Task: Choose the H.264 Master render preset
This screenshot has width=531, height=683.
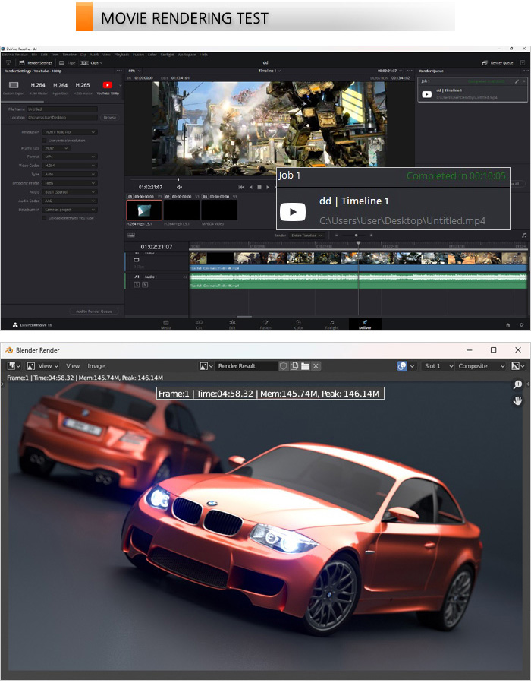Action: [38, 87]
